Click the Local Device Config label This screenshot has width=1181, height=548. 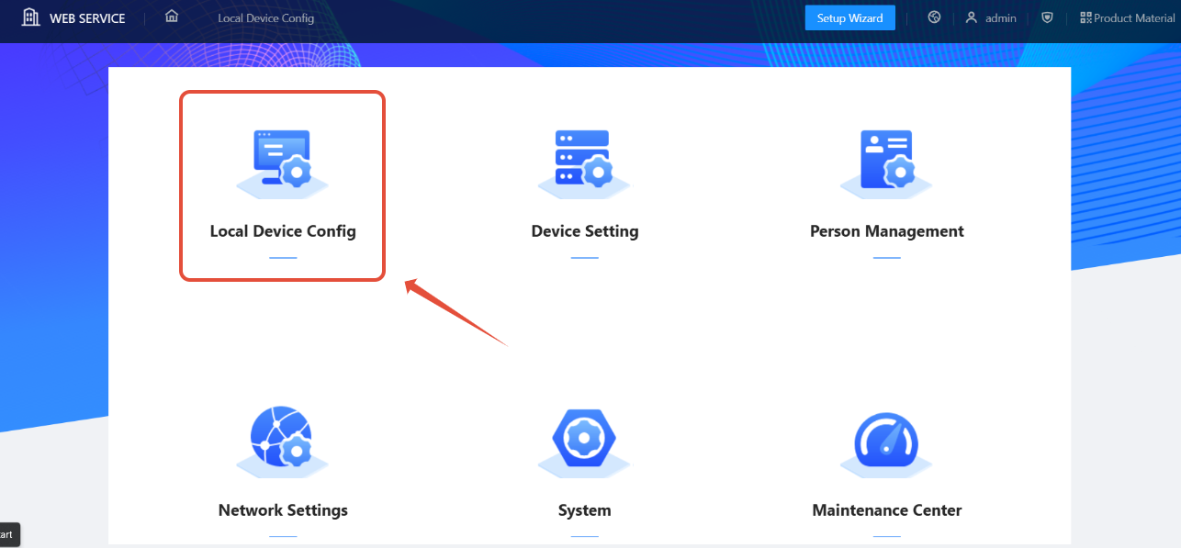click(x=283, y=231)
